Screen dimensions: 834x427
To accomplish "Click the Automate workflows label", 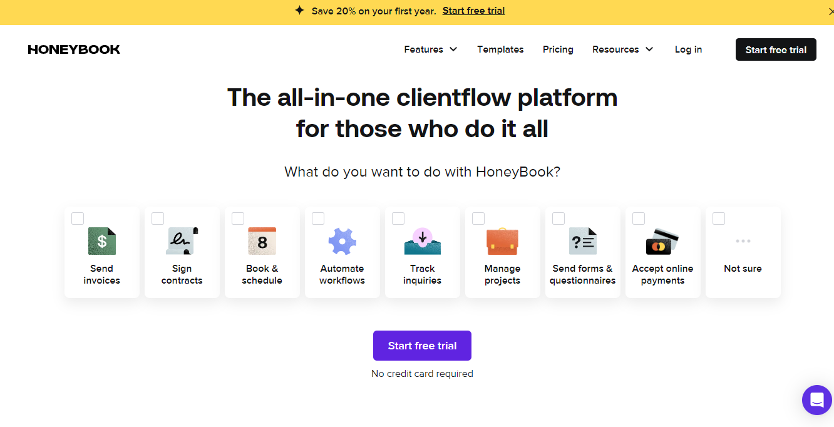I will 342,274.
